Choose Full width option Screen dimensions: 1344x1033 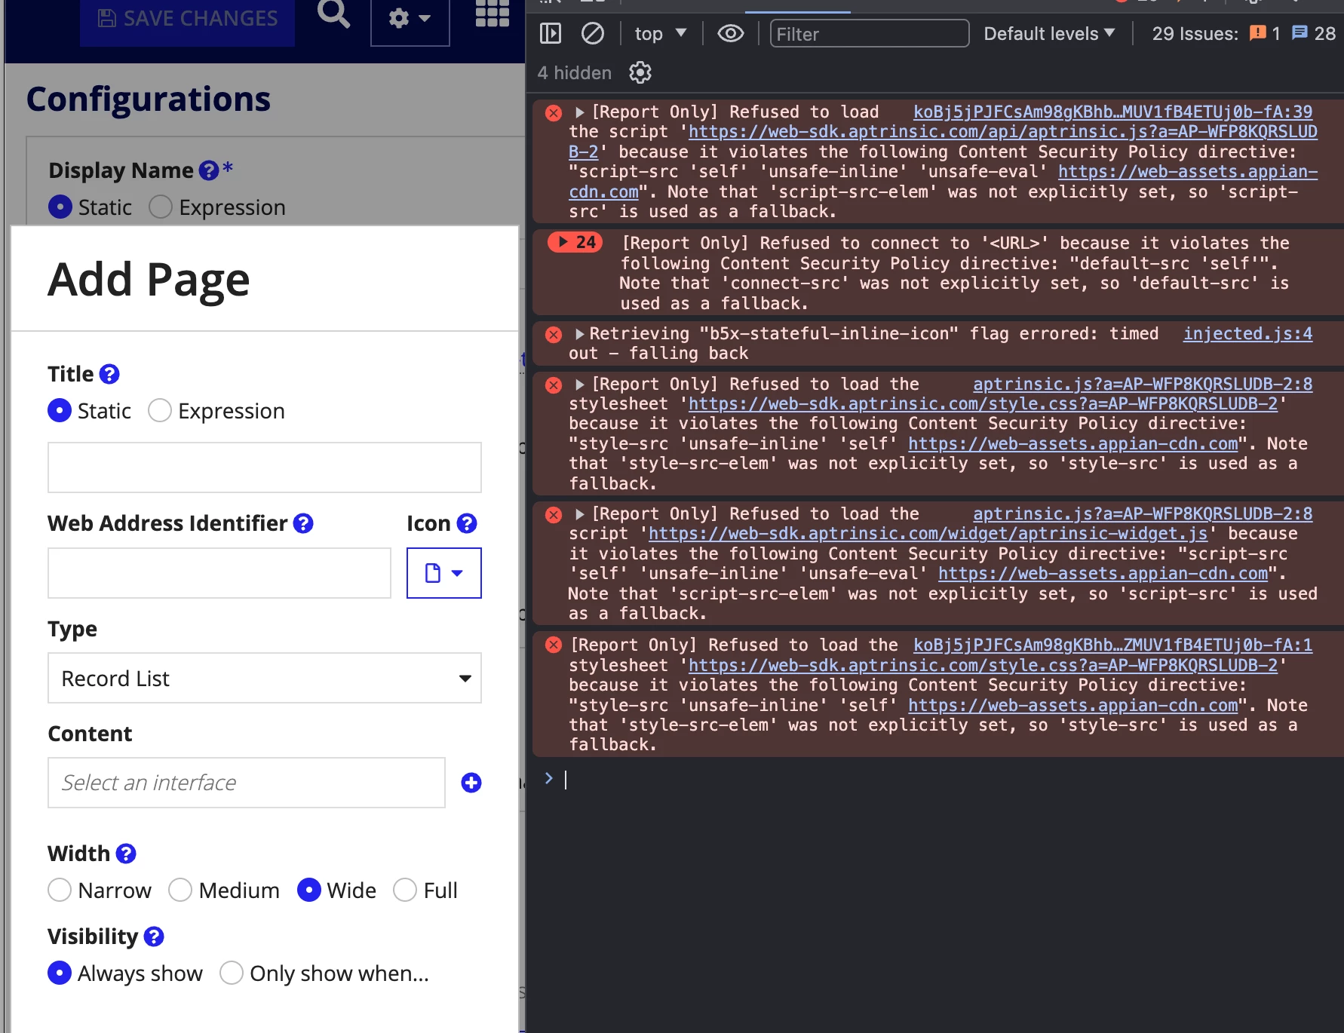click(x=405, y=890)
